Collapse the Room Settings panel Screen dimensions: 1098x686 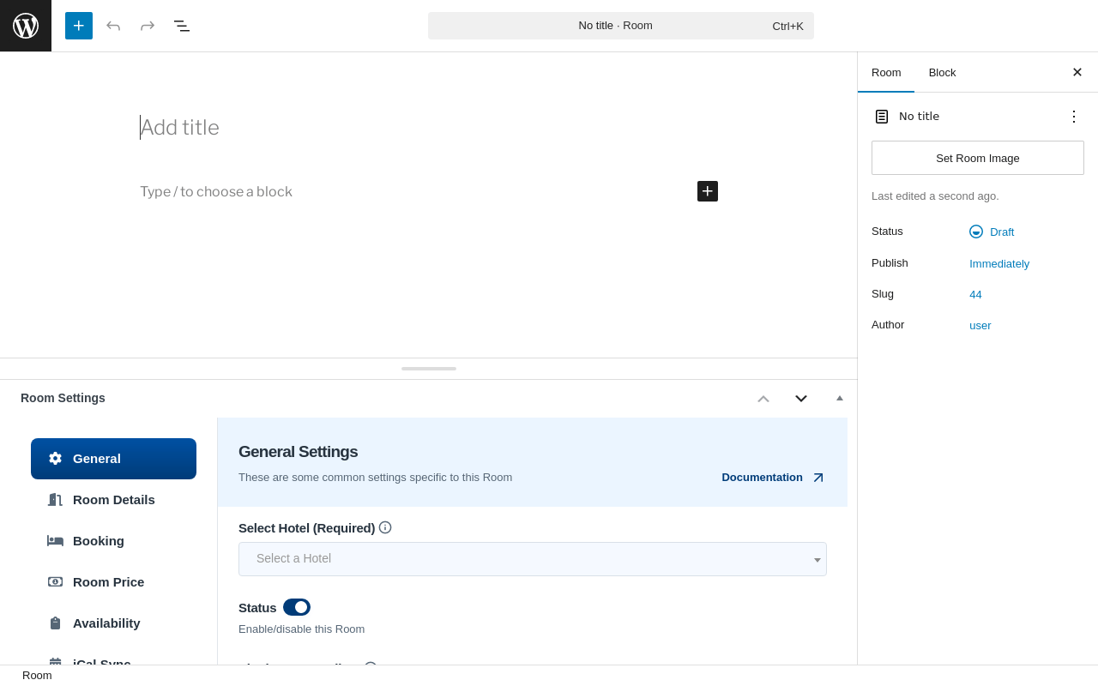pos(840,398)
